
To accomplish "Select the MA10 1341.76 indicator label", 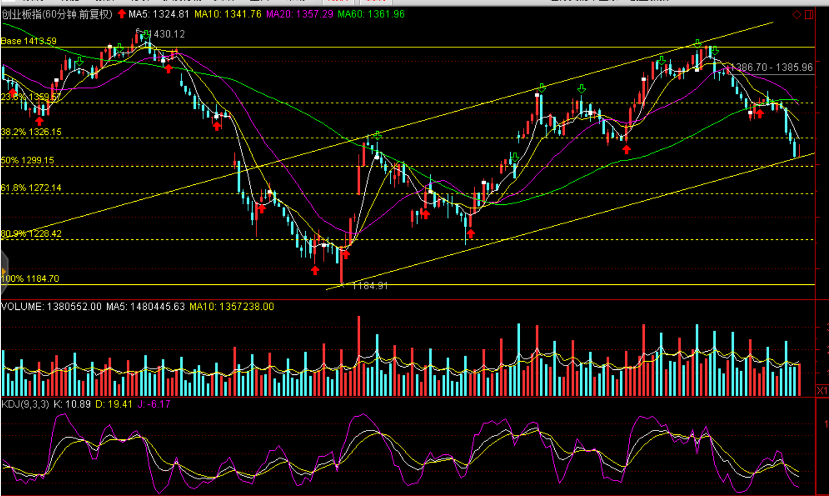I will [x=228, y=14].
